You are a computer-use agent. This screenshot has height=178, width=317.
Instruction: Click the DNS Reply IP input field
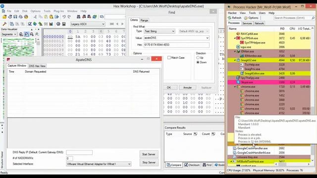point(79,153)
